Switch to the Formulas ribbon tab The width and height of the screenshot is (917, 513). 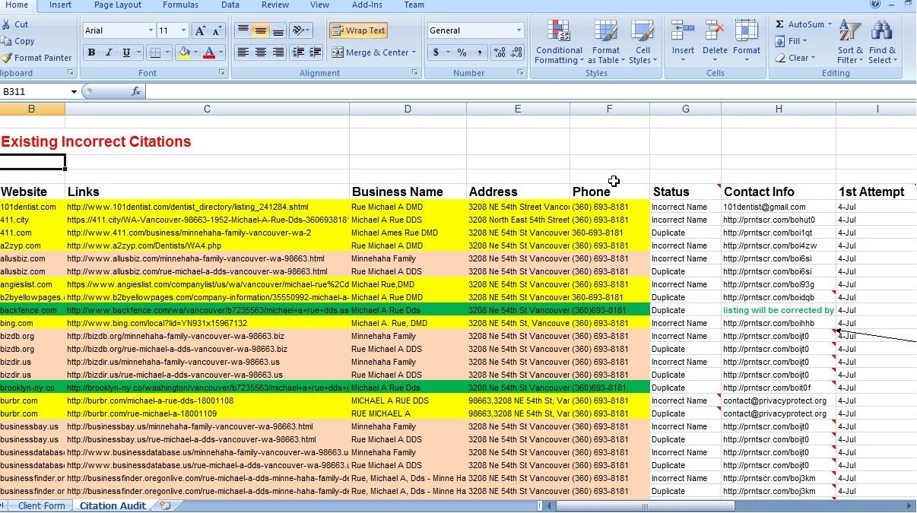click(180, 5)
